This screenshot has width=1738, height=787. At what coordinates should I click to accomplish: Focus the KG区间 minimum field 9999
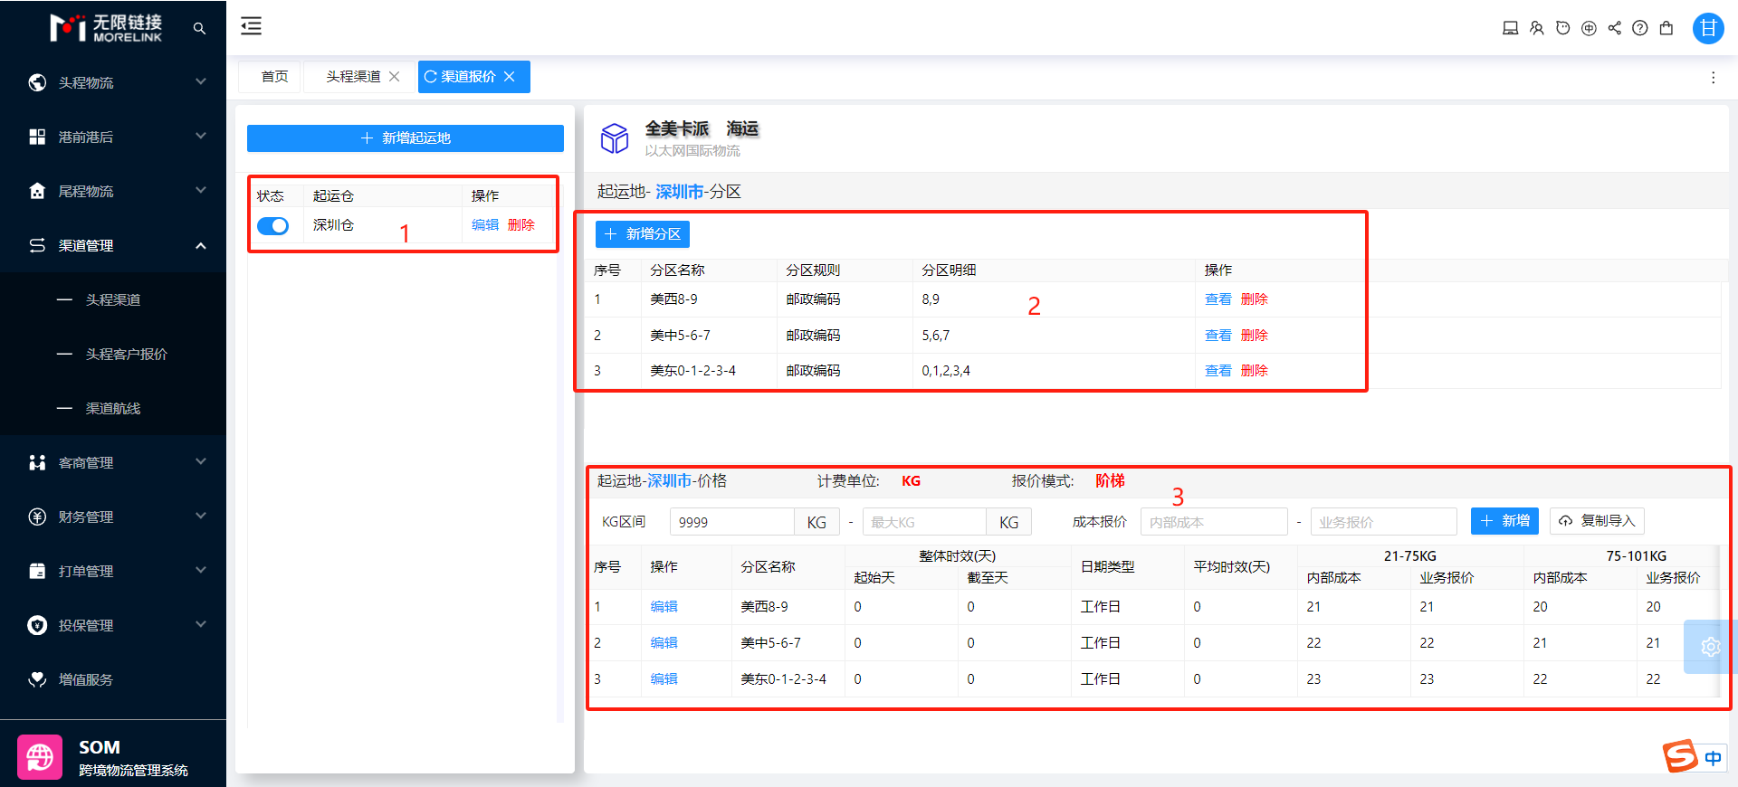[731, 522]
